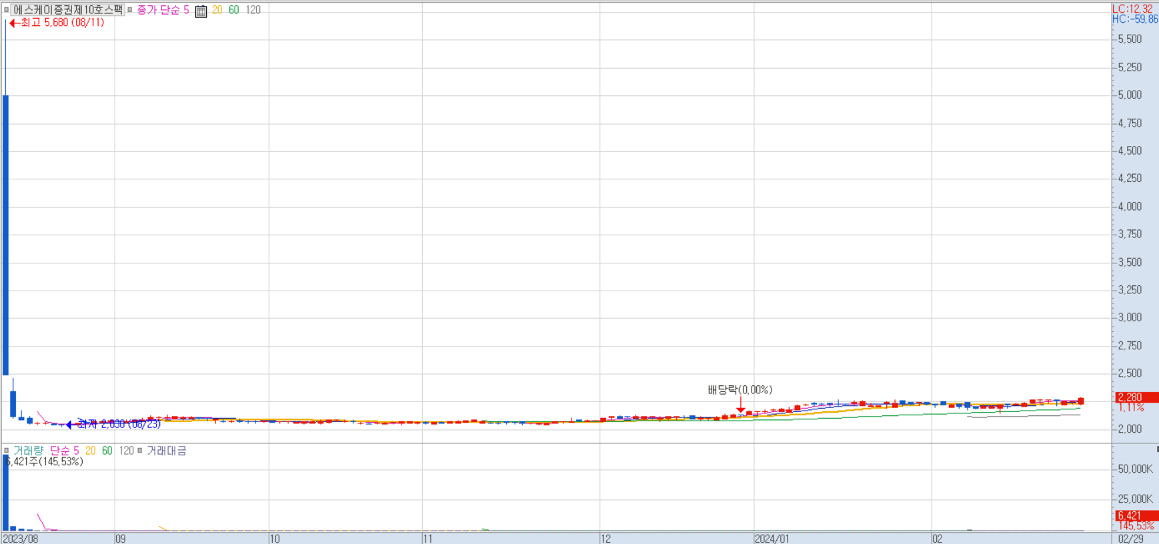Select the orange 20 volume average
Screen dimensions: 1159x544
[x=91, y=451]
